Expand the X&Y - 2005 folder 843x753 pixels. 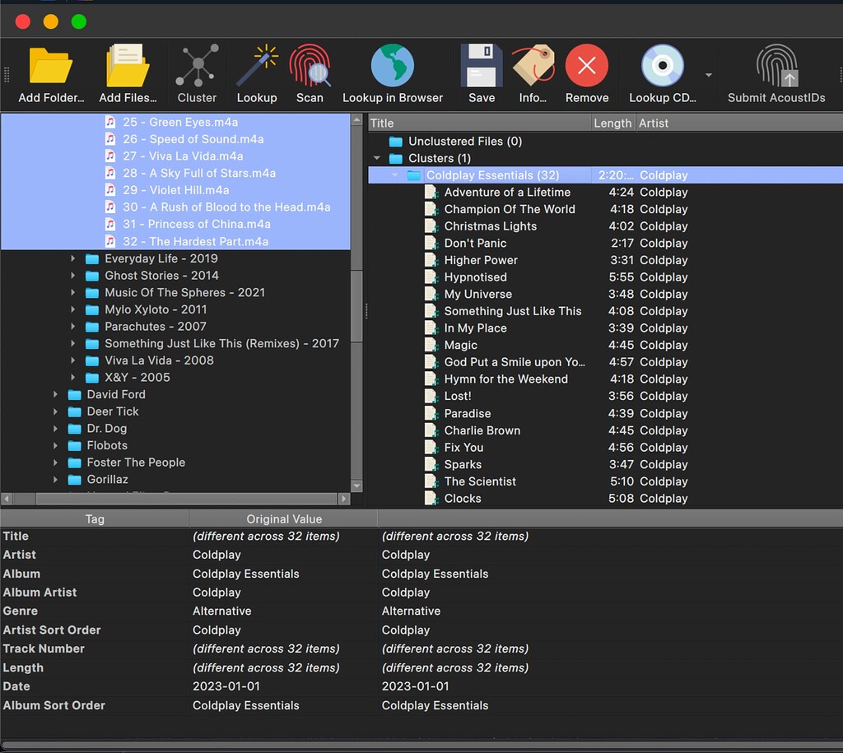72,377
